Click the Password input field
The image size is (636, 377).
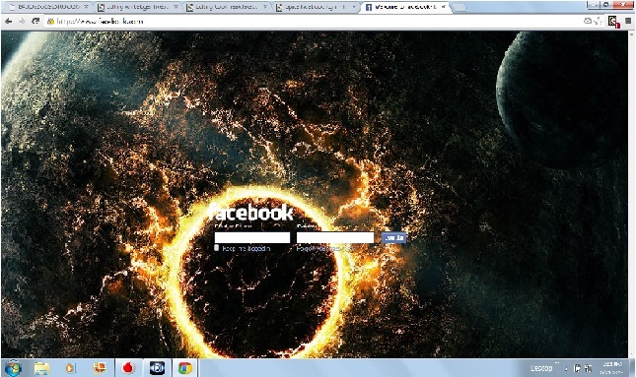335,237
